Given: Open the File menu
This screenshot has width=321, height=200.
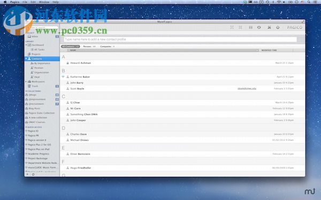Looking at the screenshot, I should point(25,2).
